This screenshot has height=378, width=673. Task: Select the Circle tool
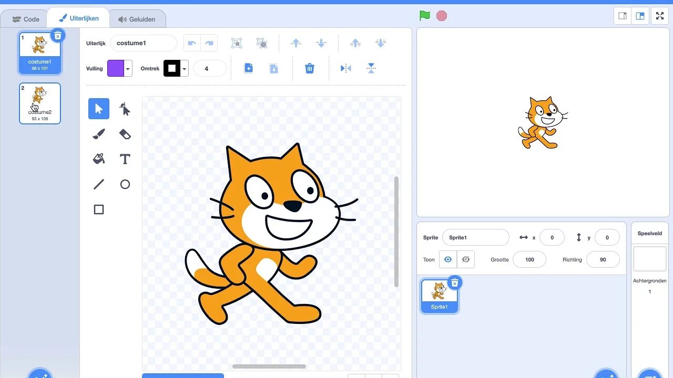pos(125,184)
